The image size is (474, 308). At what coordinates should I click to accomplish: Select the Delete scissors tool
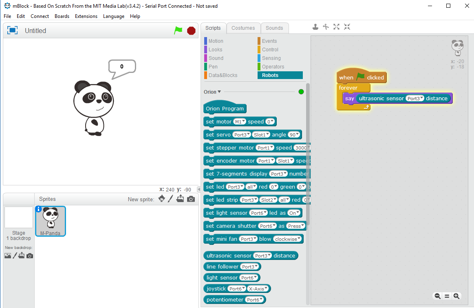coord(326,27)
